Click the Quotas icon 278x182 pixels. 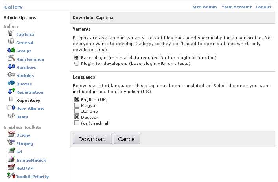11,83
